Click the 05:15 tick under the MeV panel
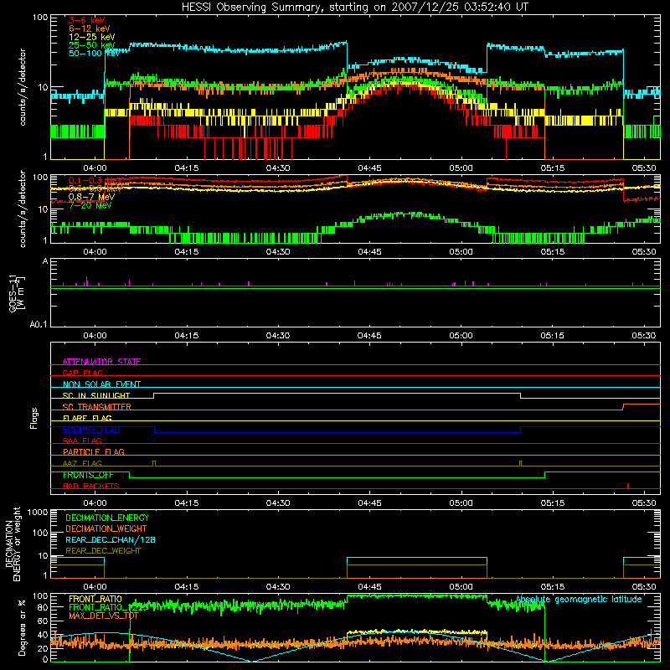This screenshot has width=670, height=670. [553, 252]
